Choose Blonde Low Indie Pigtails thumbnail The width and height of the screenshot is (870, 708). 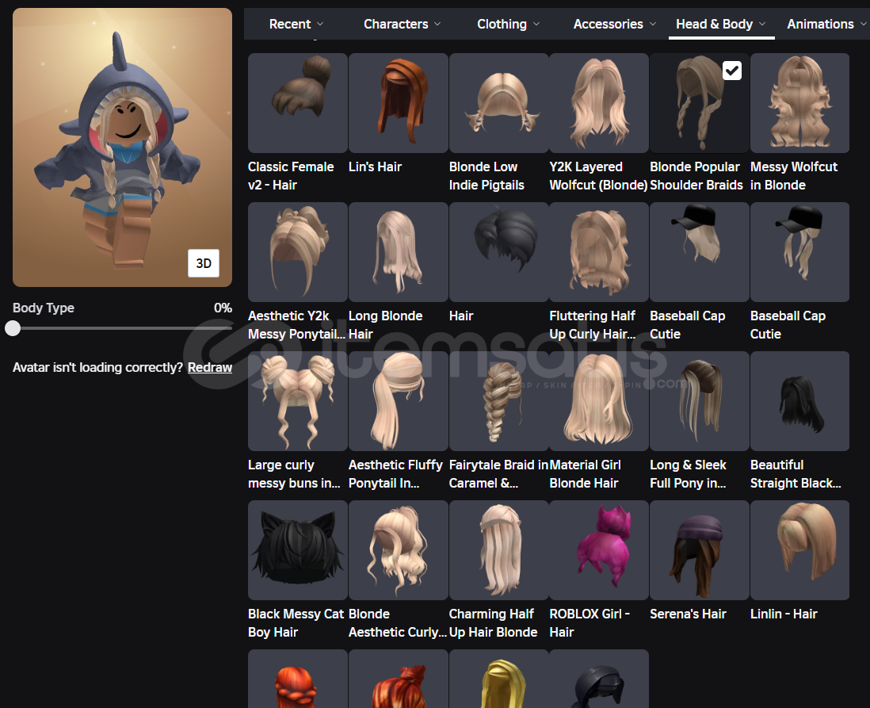(498, 103)
